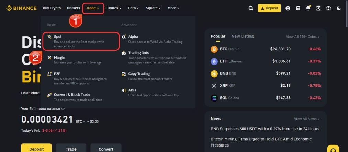The image size is (348, 152).
Task: Click the XRP coin icon
Action: coord(214,86)
